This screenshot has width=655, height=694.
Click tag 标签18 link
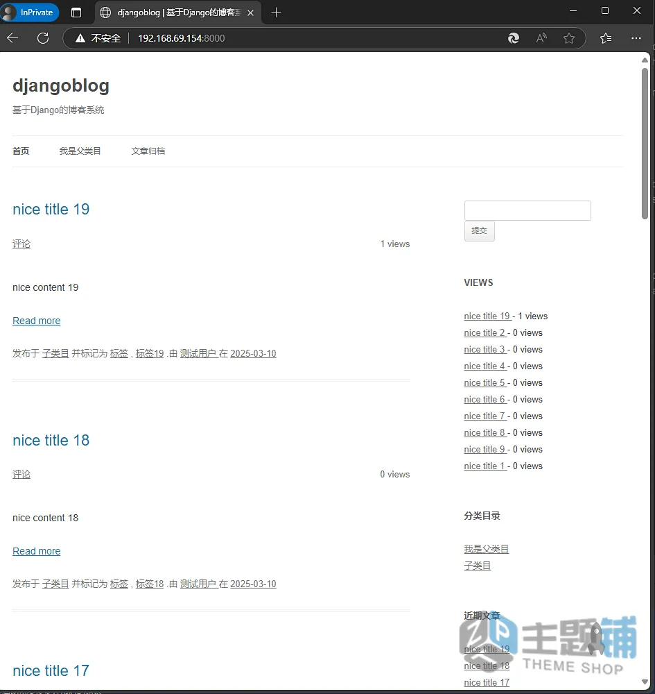point(150,584)
